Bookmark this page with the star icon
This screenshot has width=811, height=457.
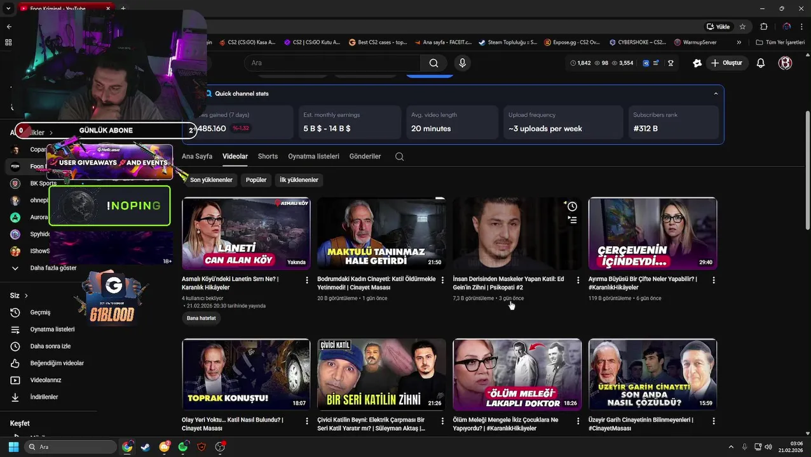(x=742, y=27)
